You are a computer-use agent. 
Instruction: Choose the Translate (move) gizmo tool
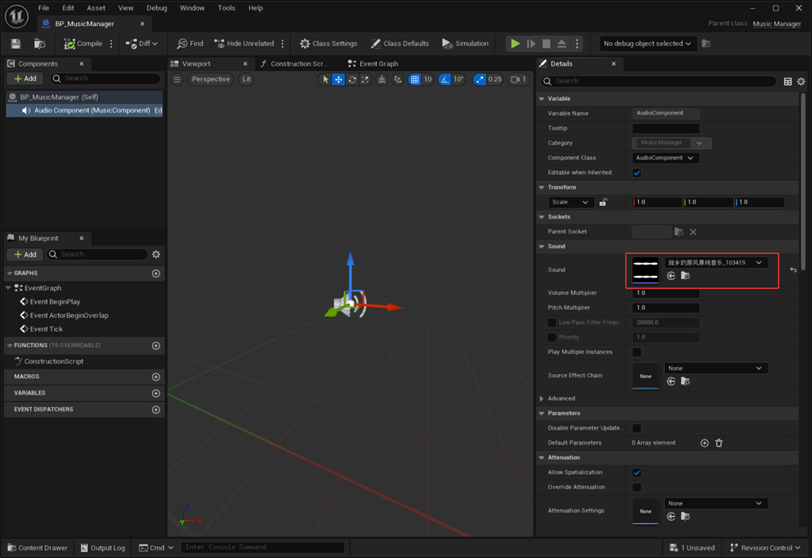(x=338, y=79)
